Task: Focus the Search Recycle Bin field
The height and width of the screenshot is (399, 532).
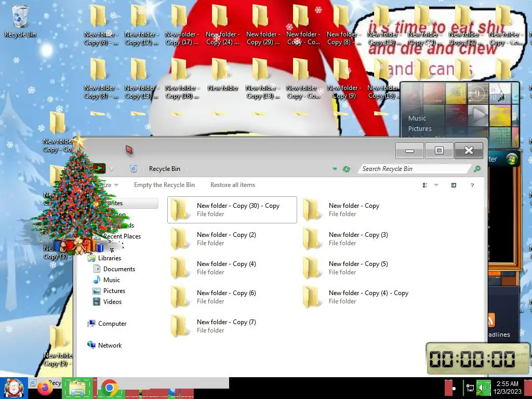Action: (x=414, y=169)
